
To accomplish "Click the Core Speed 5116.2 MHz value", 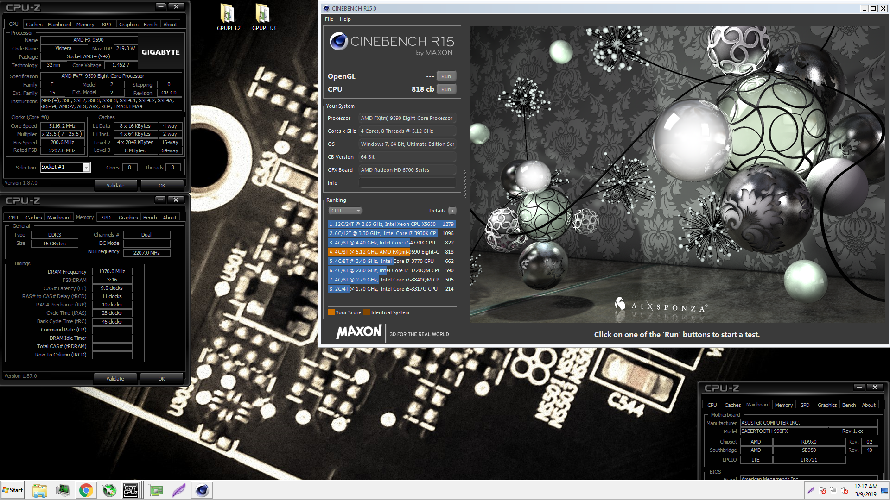I will coord(63,126).
